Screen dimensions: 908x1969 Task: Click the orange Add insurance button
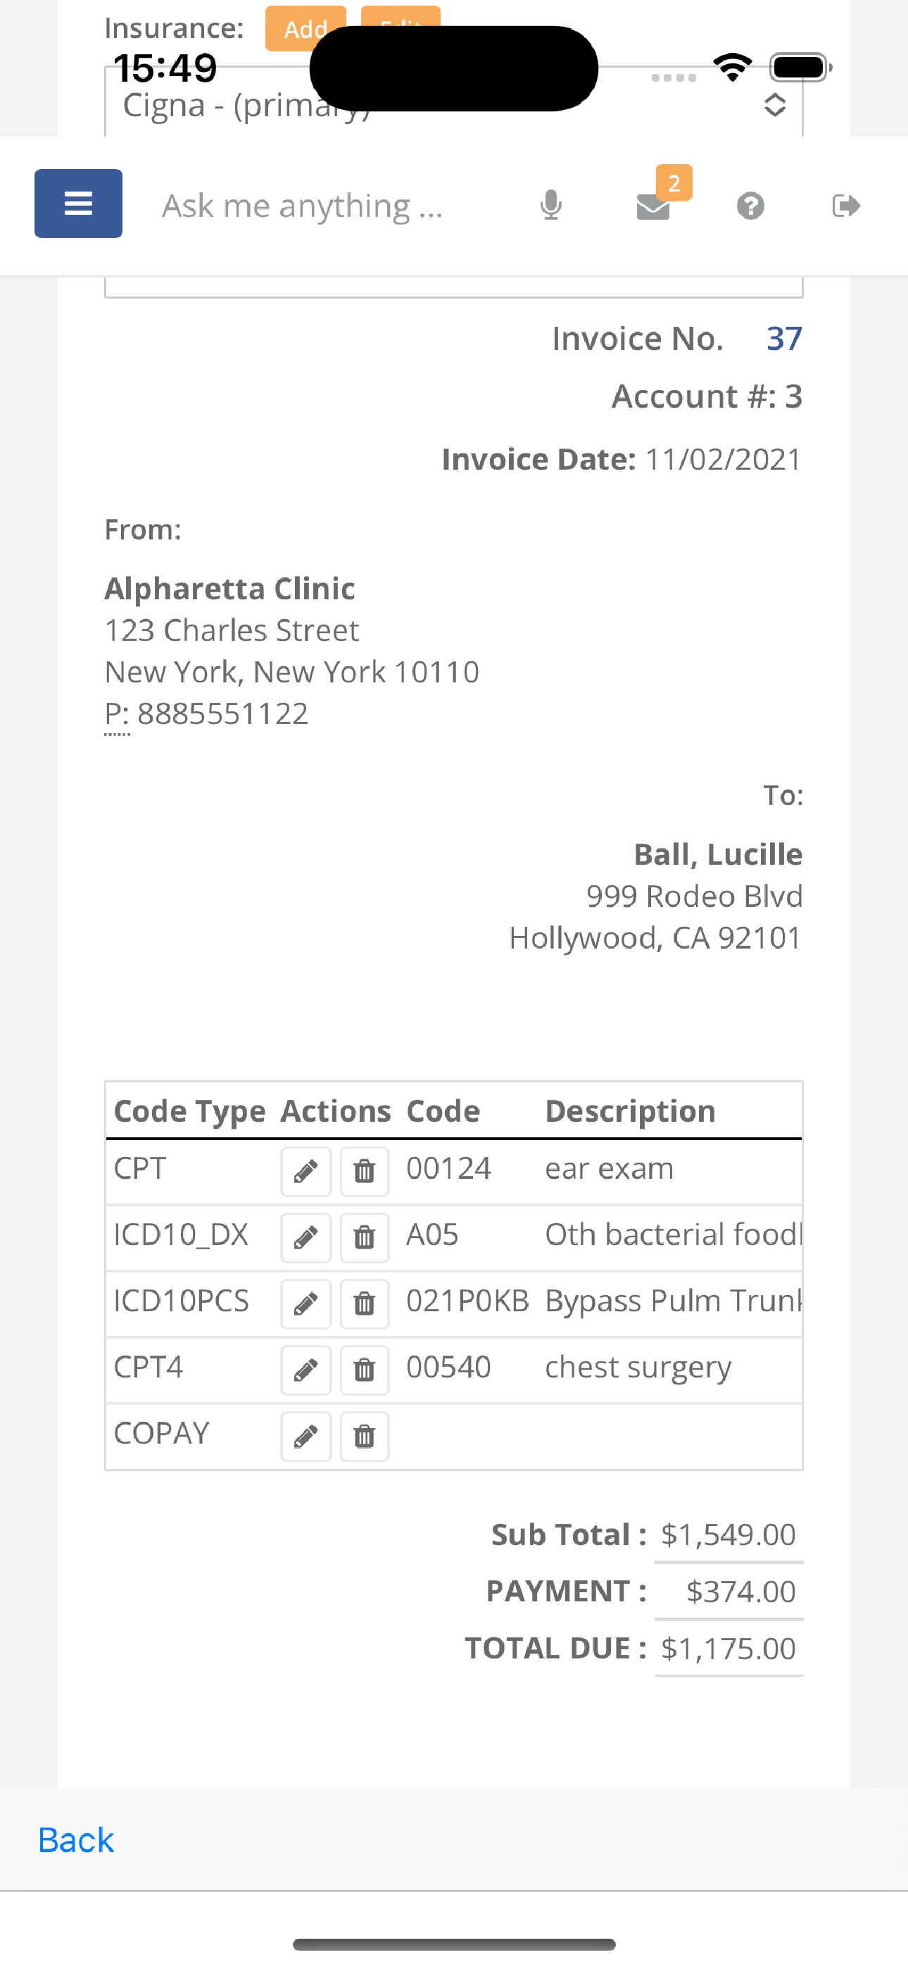(305, 28)
